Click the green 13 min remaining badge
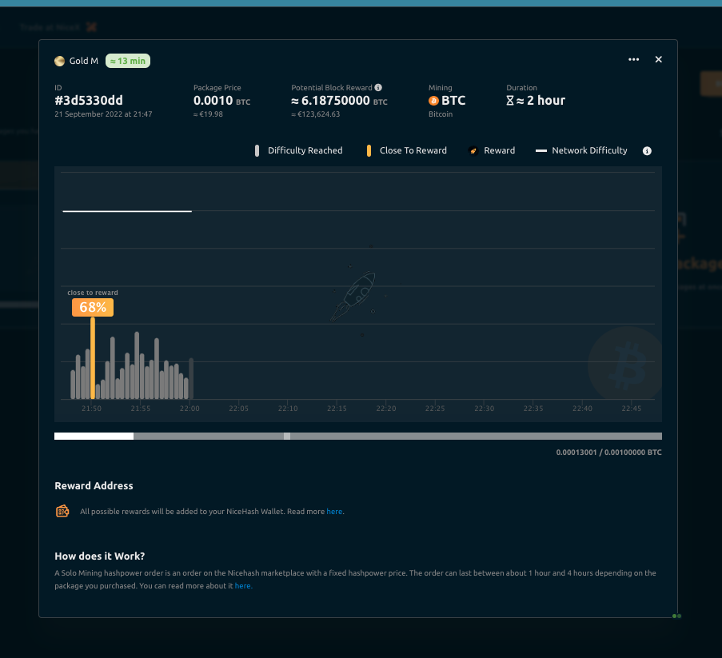 click(129, 61)
